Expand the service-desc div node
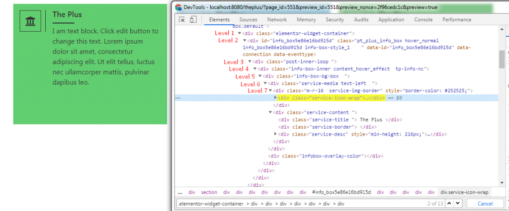Viewport: 509px width, 211px height. click(x=276, y=134)
